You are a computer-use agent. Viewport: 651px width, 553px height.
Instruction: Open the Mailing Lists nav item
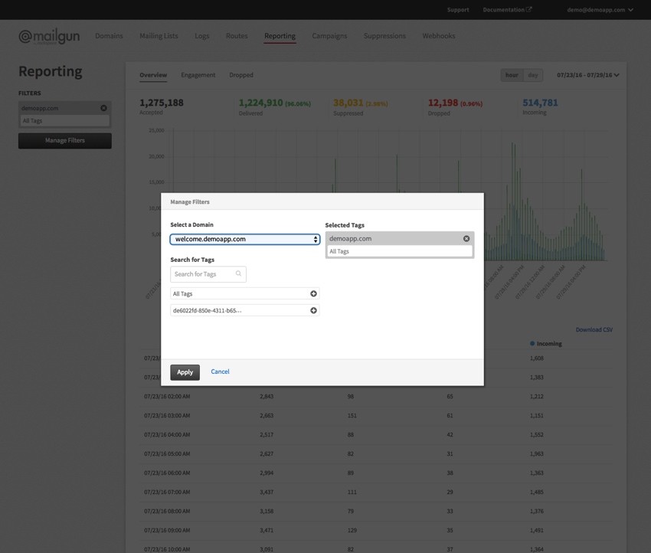[x=159, y=36]
